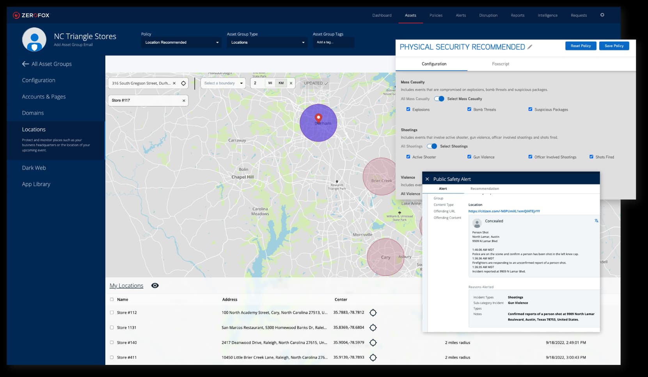The width and height of the screenshot is (648, 377).
Task: Click the pencil to rename Physical Security Recommended policy
Action: [x=530, y=47]
